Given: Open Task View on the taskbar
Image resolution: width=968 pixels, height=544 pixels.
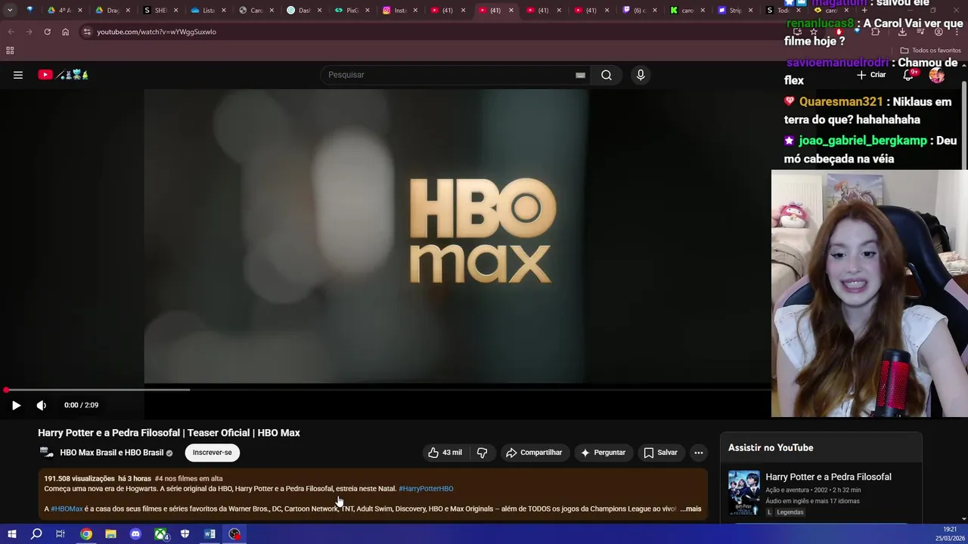Looking at the screenshot, I should pyautogui.click(x=60, y=534).
